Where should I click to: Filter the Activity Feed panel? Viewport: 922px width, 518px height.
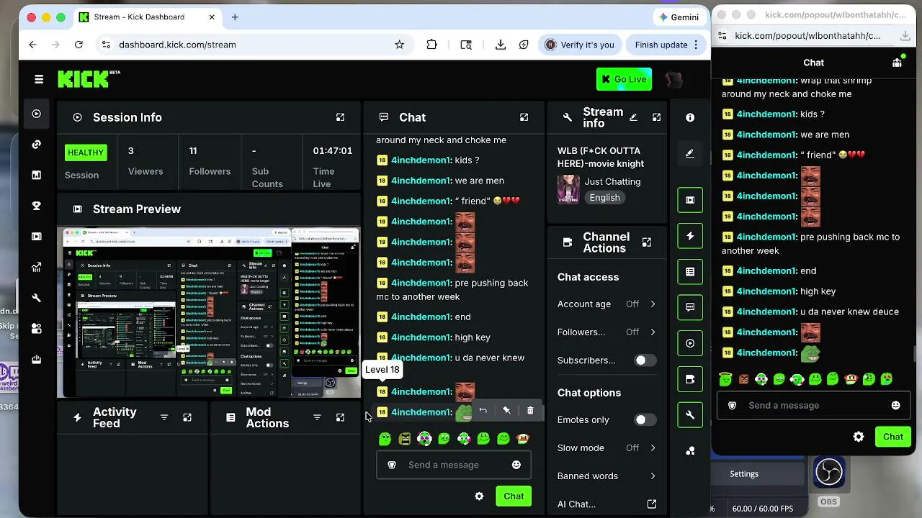(164, 417)
